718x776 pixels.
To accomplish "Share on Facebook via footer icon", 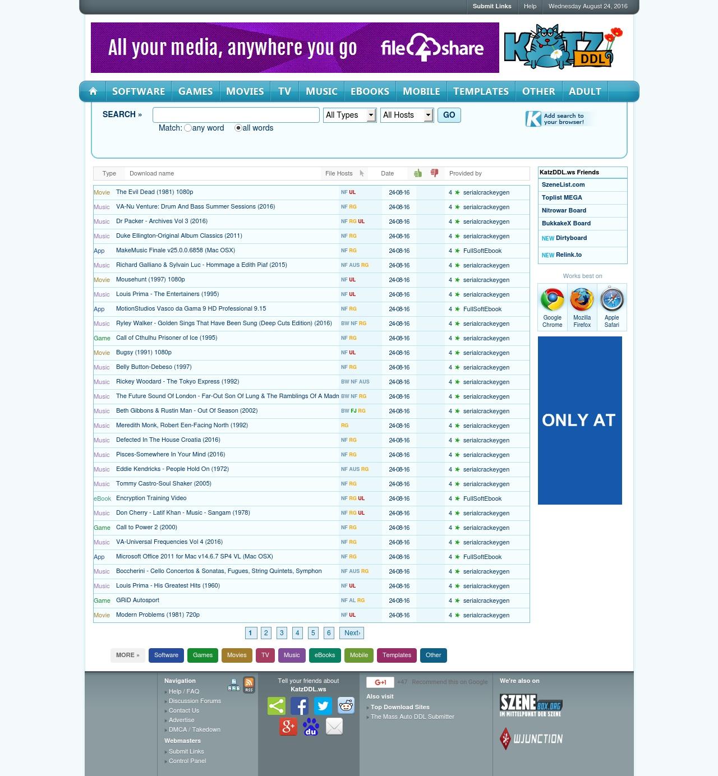I will 300,706.
